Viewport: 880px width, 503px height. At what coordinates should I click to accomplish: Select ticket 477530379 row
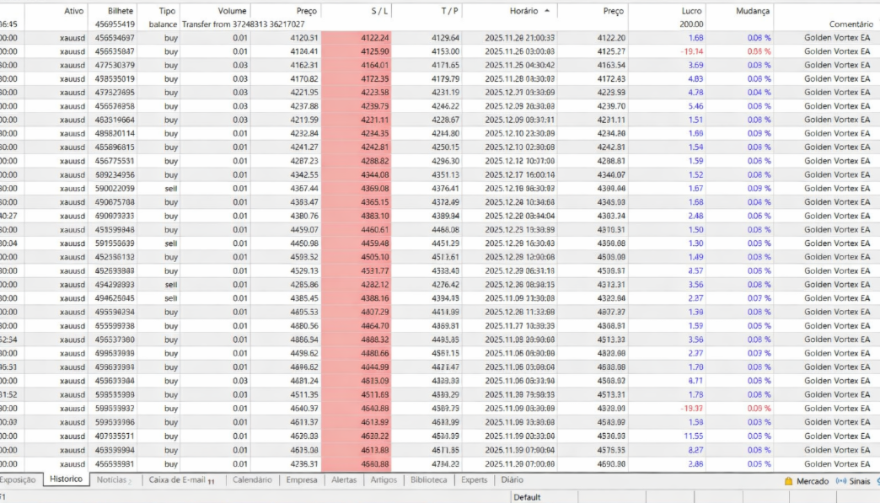(440, 65)
